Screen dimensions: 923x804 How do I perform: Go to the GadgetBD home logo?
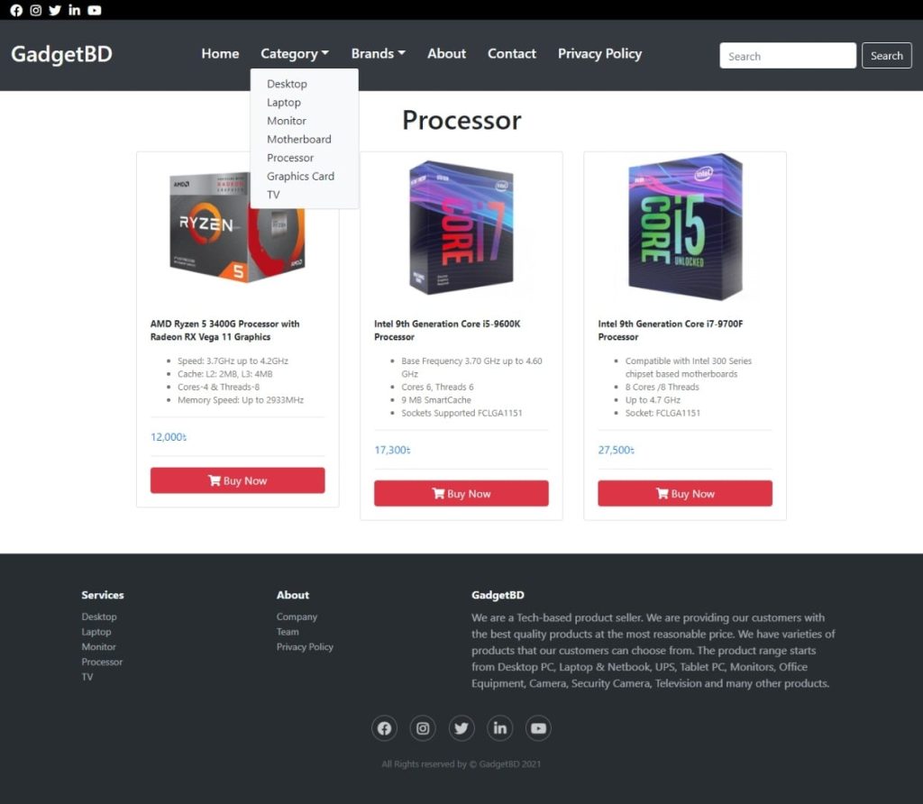pos(62,54)
